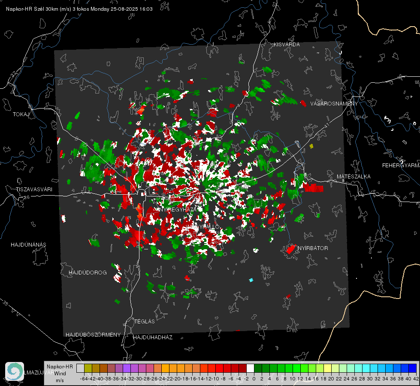Click the 42 legend scale value
The width and height of the screenshot is (420, 386).
(416, 379)
